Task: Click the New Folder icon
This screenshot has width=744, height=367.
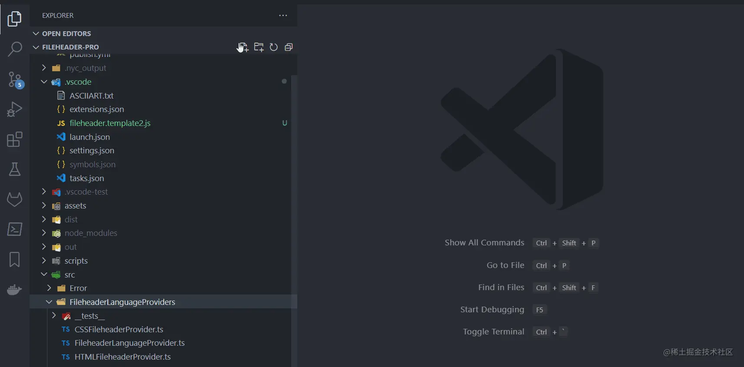Action: coord(259,47)
